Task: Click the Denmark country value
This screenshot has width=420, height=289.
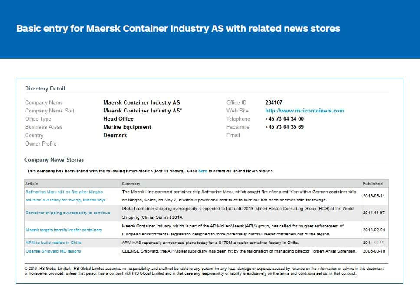Action: click(115, 135)
